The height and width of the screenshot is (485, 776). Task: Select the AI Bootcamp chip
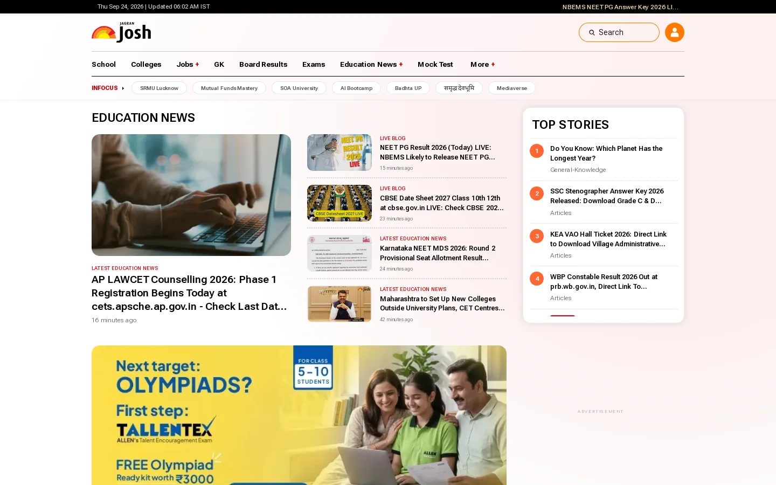(x=356, y=88)
